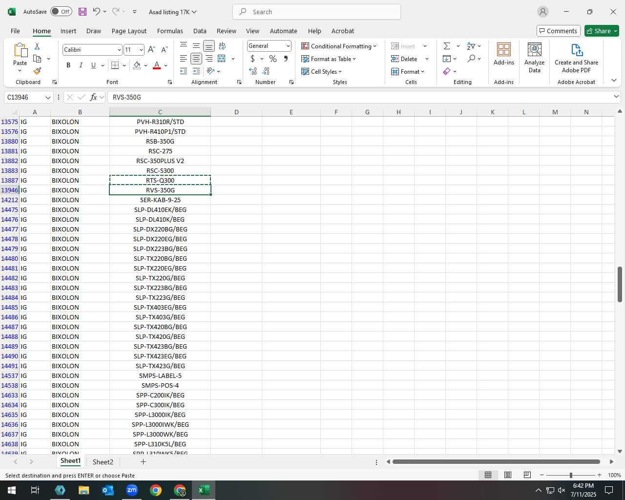Apply Underline formatting
The image size is (625, 500).
(93, 65)
